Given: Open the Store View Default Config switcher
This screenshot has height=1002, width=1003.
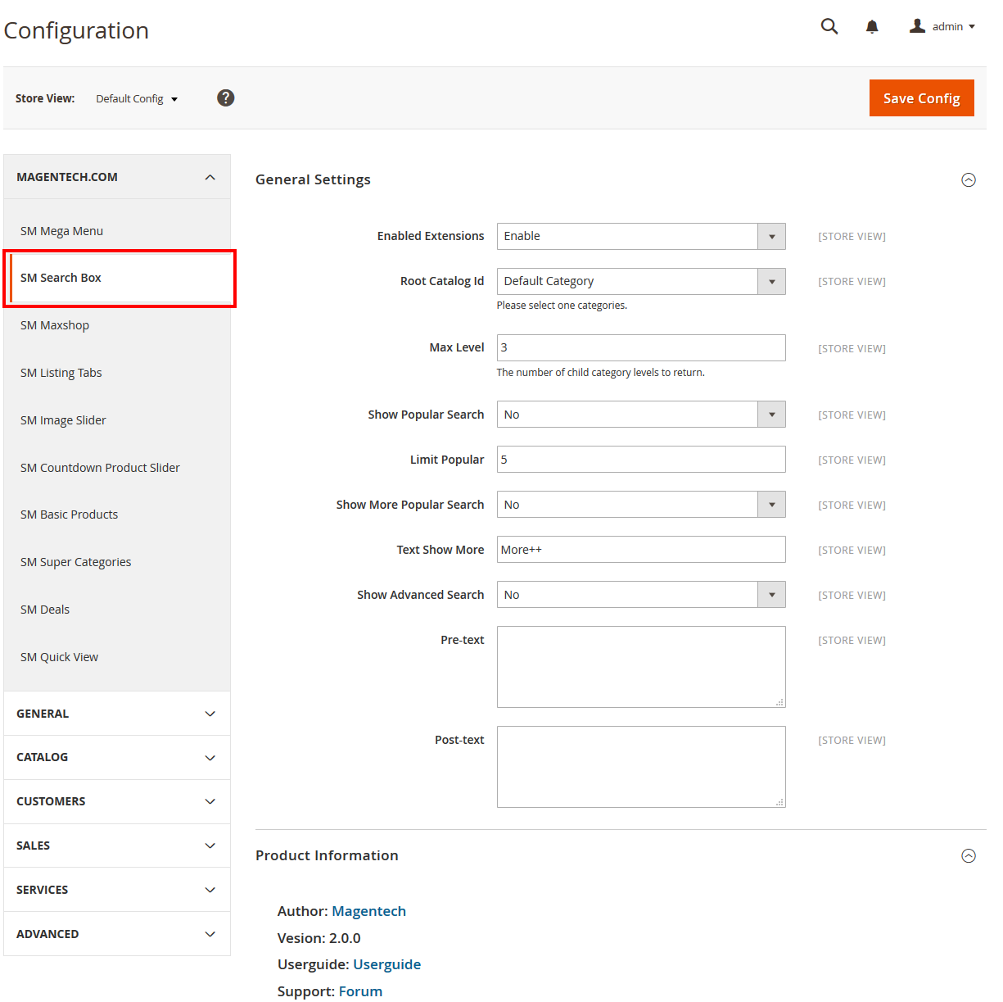Looking at the screenshot, I should click(x=137, y=99).
